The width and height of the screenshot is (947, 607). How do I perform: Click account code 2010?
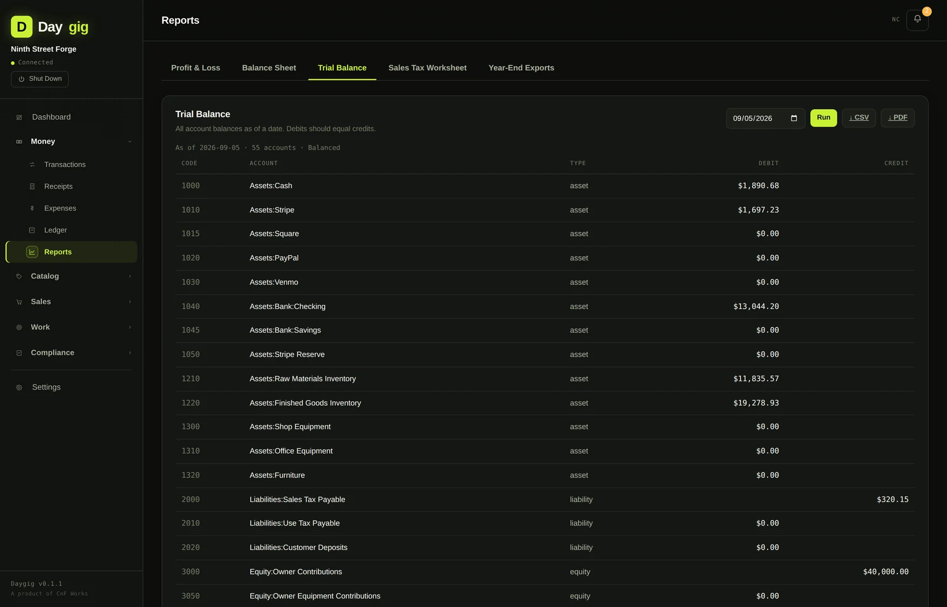[x=190, y=524]
